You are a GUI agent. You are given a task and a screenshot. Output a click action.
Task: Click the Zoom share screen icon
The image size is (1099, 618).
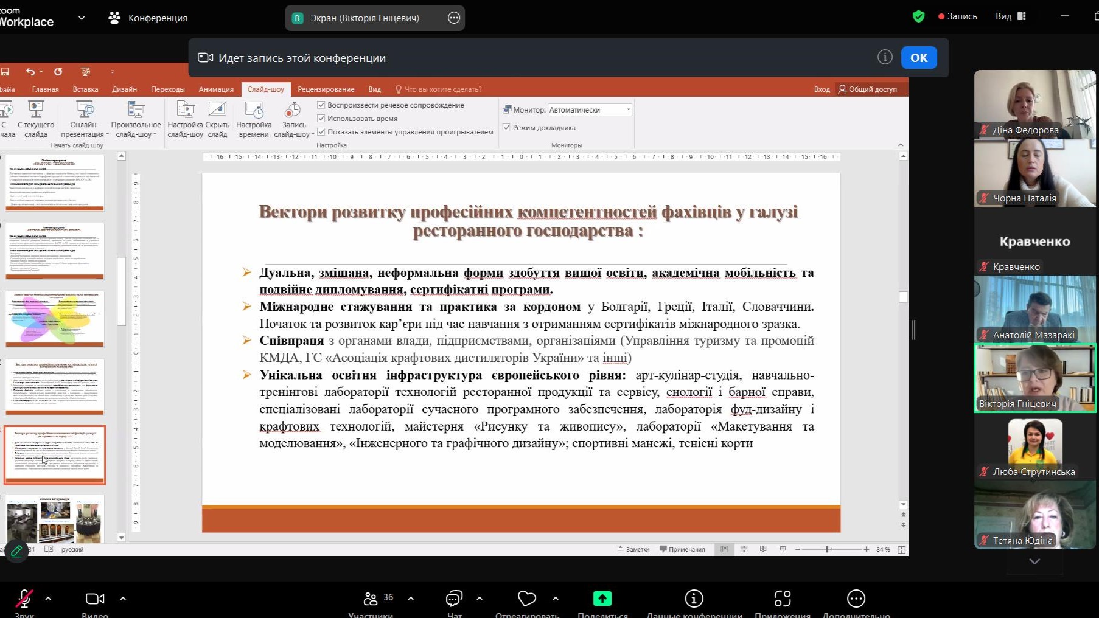[x=602, y=599]
